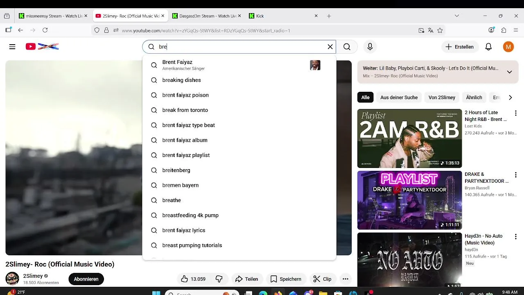Screen dimensions: 524x295
Task: Choose suggestion 'breaking dishes'
Action: coord(239,80)
